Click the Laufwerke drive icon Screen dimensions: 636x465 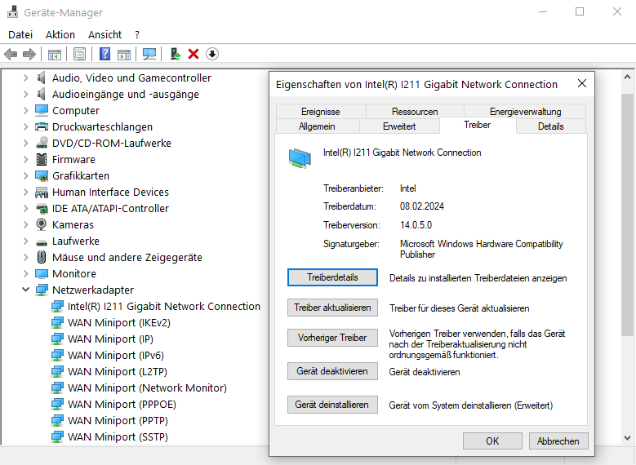42,242
